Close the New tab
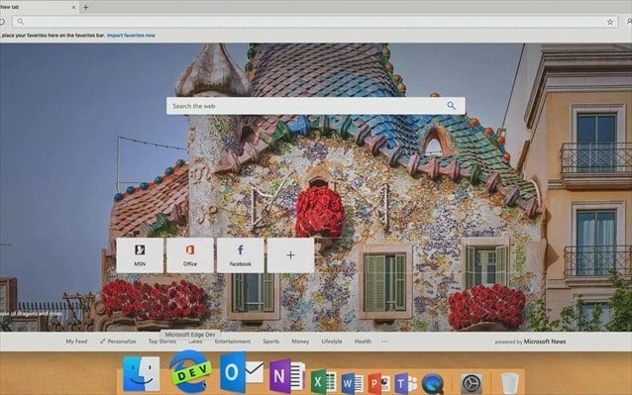 pyautogui.click(x=73, y=7)
